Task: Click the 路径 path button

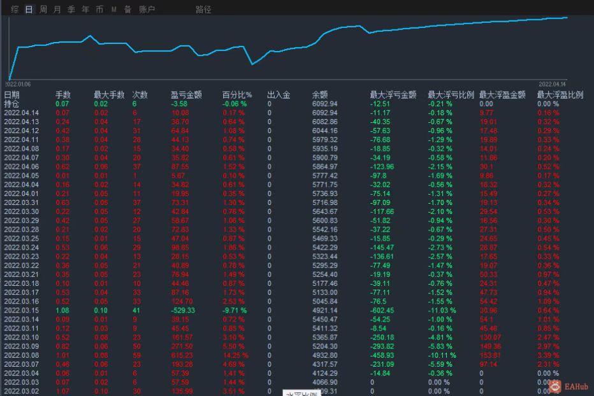Action: click(x=203, y=10)
